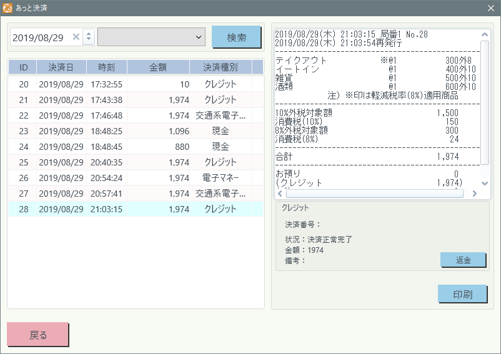Viewport: 501px width, 354px height.
Task: Close the あっと決済 window
Action: click(490, 8)
